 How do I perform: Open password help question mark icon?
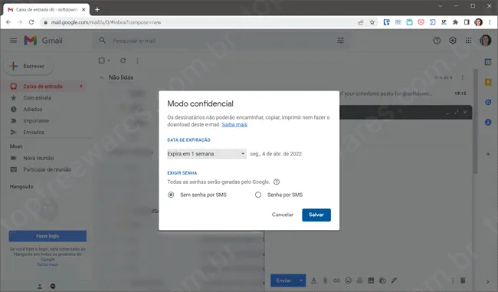[x=277, y=182]
